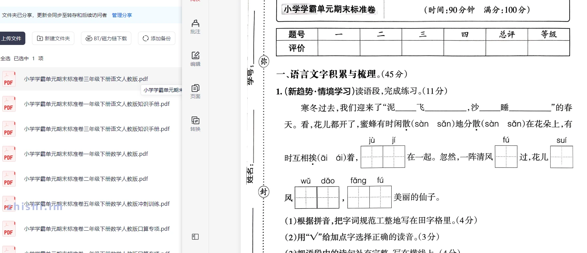The image size is (587, 253).
Task: Select file 一年级下册语文人教版知识手册.pdf
Action: point(97,104)
